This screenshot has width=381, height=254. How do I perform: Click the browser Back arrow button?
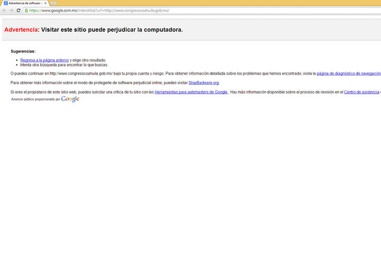pyautogui.click(x=4, y=10)
